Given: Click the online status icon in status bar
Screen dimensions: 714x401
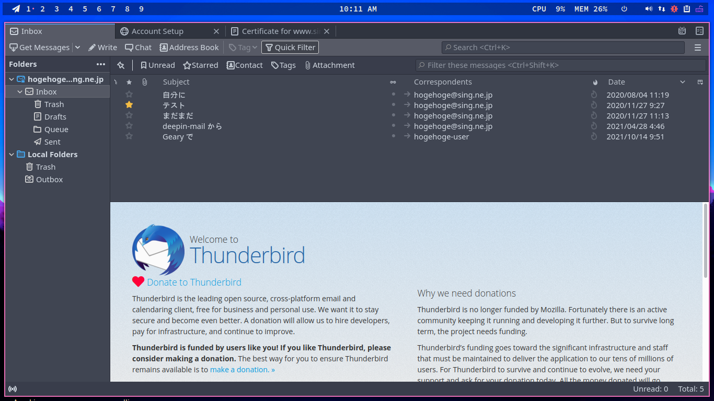Looking at the screenshot, I should 13,389.
